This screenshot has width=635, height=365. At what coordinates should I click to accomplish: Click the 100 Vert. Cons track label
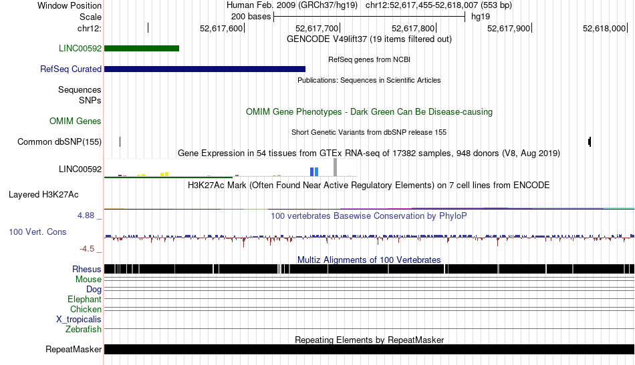[x=37, y=232]
